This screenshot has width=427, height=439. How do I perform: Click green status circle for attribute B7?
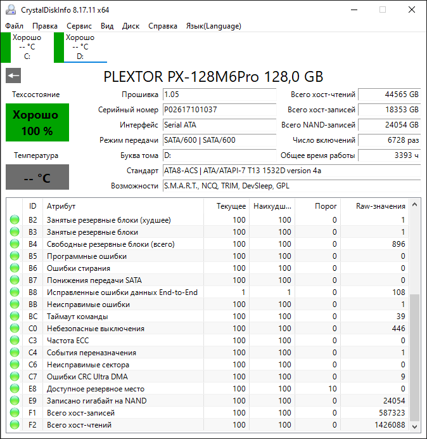[x=15, y=280]
